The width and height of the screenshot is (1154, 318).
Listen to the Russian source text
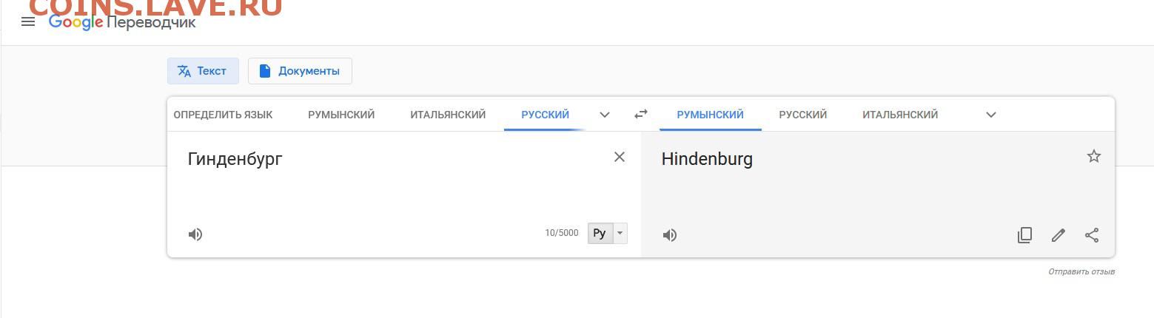pos(195,234)
